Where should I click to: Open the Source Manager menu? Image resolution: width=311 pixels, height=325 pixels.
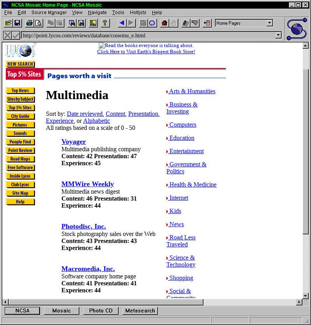(x=49, y=12)
